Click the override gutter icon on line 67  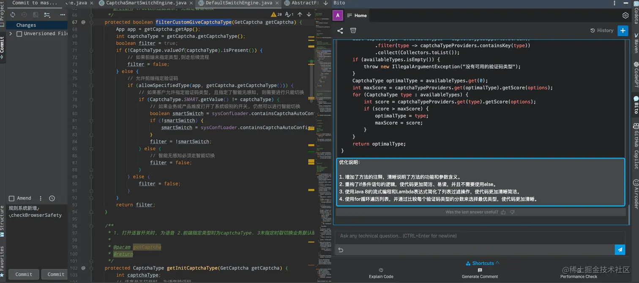83,22
